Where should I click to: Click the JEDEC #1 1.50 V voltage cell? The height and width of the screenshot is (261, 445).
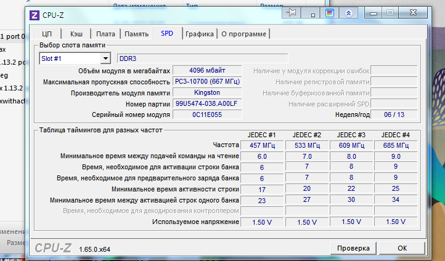pyautogui.click(x=262, y=222)
